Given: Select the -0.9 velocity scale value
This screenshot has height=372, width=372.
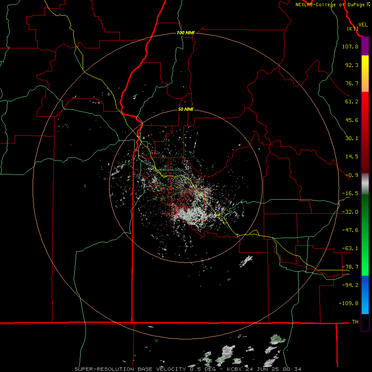Looking at the screenshot, I should pyautogui.click(x=352, y=175).
